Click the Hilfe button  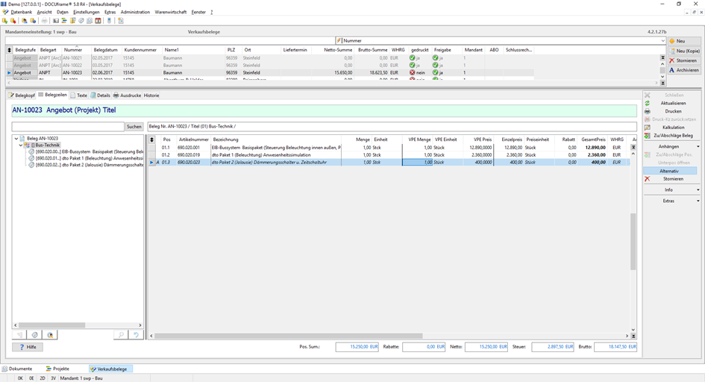(28, 347)
